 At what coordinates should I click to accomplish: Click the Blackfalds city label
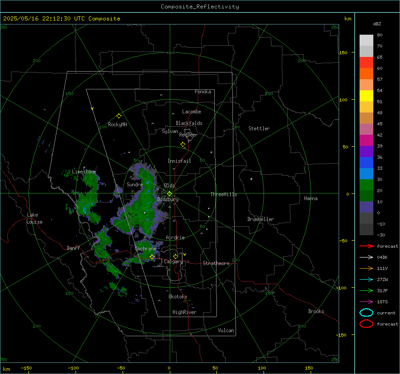pos(189,123)
